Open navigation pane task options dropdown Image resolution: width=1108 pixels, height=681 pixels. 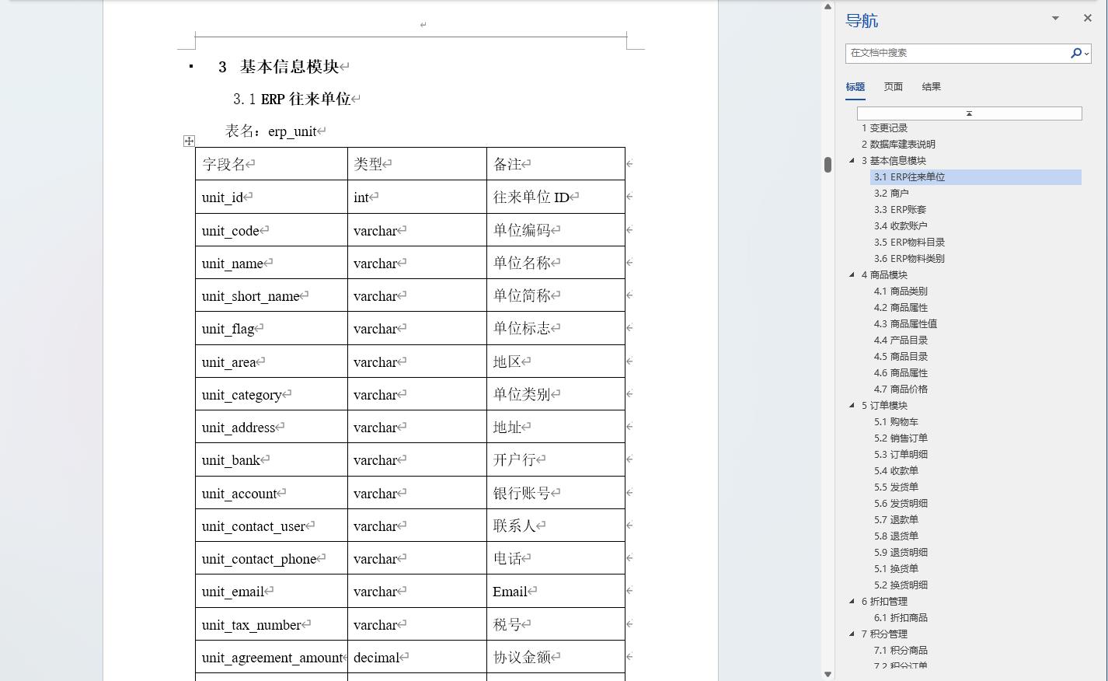pos(1055,18)
